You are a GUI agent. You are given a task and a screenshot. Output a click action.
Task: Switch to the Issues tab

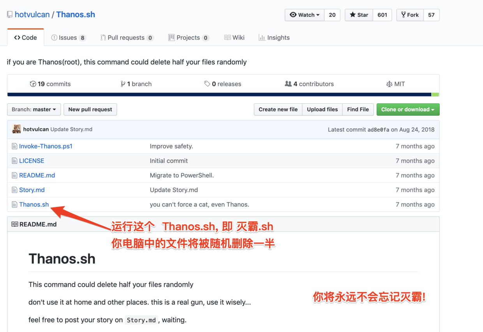pyautogui.click(x=68, y=37)
